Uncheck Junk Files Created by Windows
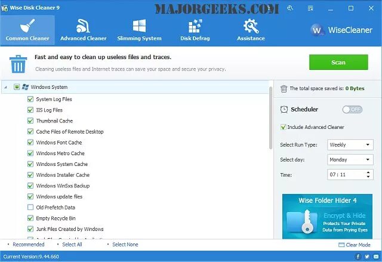This screenshot has width=382, height=262. click(x=30, y=229)
